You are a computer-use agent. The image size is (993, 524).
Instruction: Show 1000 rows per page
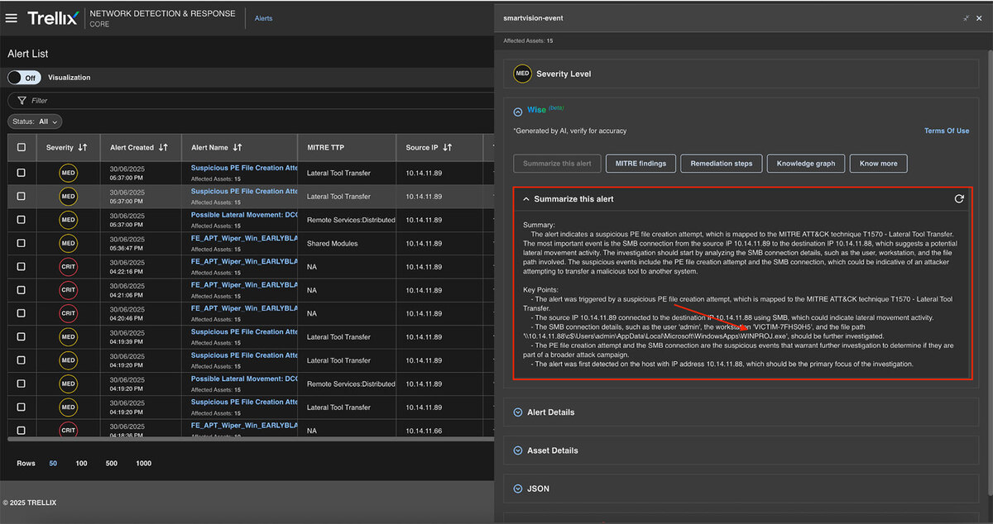(143, 464)
